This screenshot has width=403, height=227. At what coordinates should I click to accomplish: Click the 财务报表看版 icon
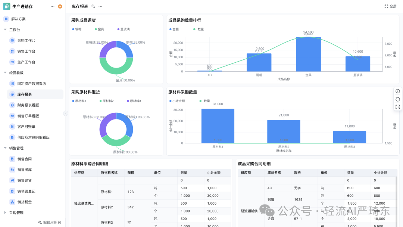(x=12, y=105)
